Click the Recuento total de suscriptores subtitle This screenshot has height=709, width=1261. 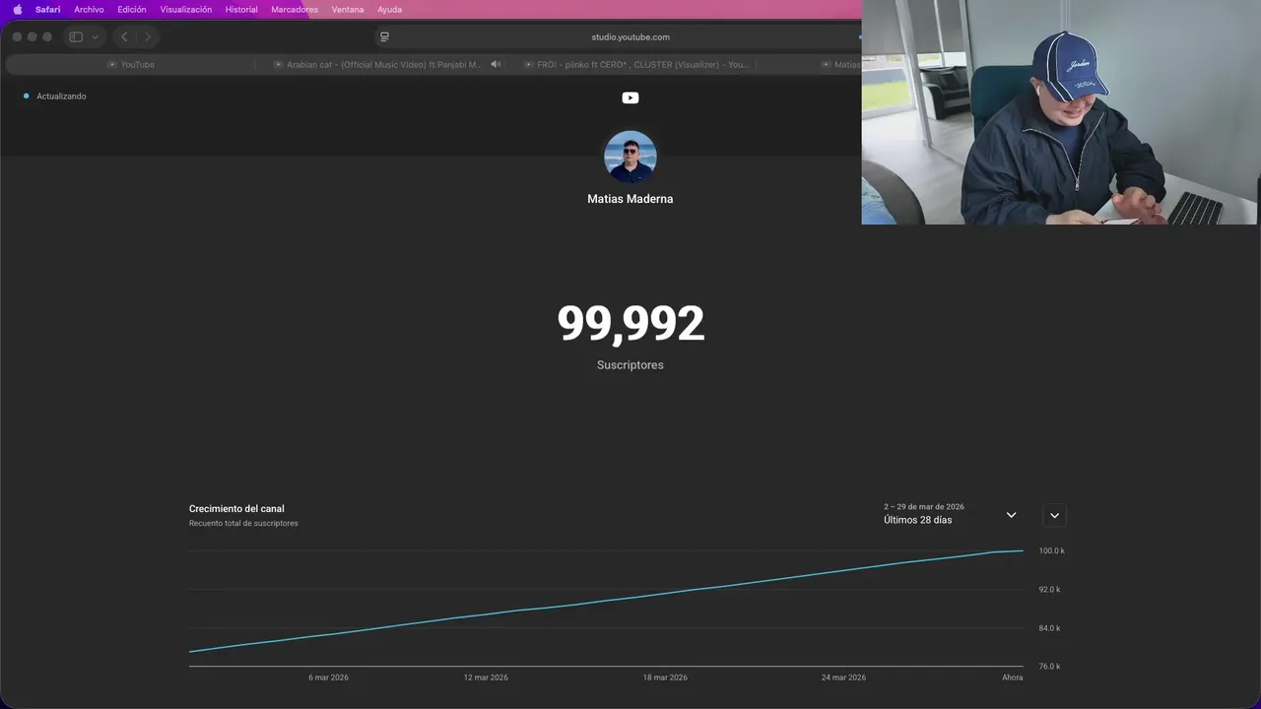[243, 524]
